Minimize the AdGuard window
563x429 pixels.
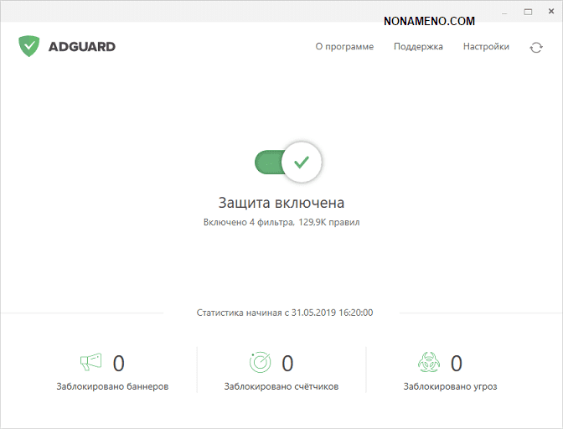[507, 13]
